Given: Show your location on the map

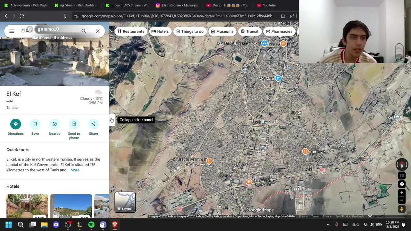Looking at the screenshot, I should pyautogui.click(x=401, y=184).
